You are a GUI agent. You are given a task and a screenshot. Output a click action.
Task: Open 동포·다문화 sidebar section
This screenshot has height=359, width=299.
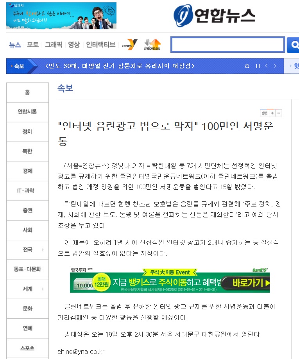pyautogui.click(x=27, y=269)
